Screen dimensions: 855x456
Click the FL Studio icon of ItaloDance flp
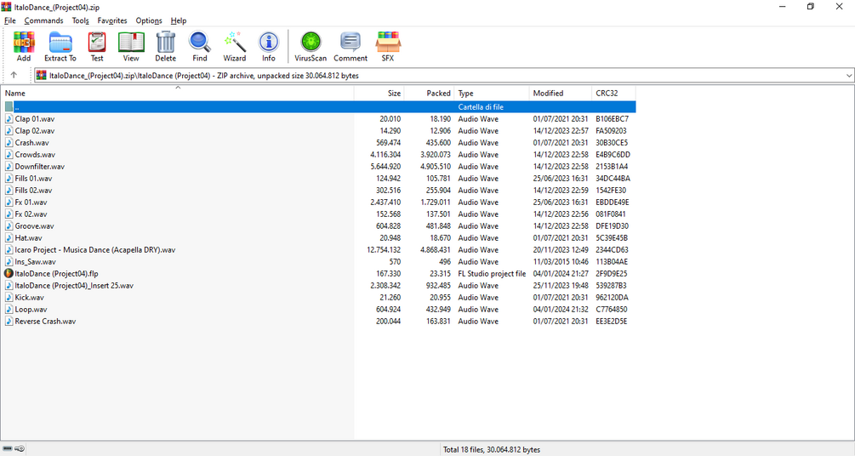(9, 273)
